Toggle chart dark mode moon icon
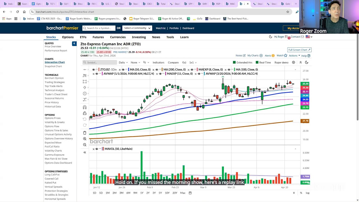 pyautogui.click(x=307, y=62)
